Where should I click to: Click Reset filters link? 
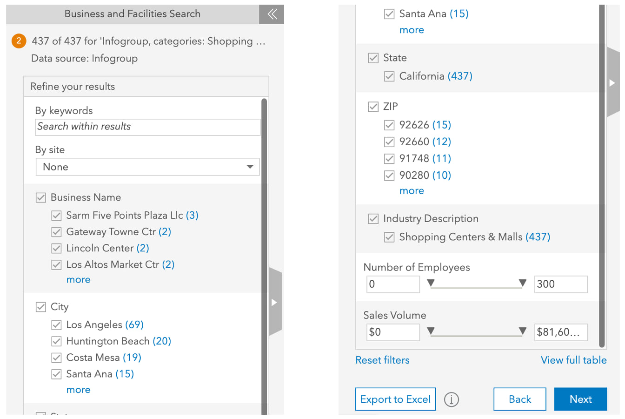[382, 360]
